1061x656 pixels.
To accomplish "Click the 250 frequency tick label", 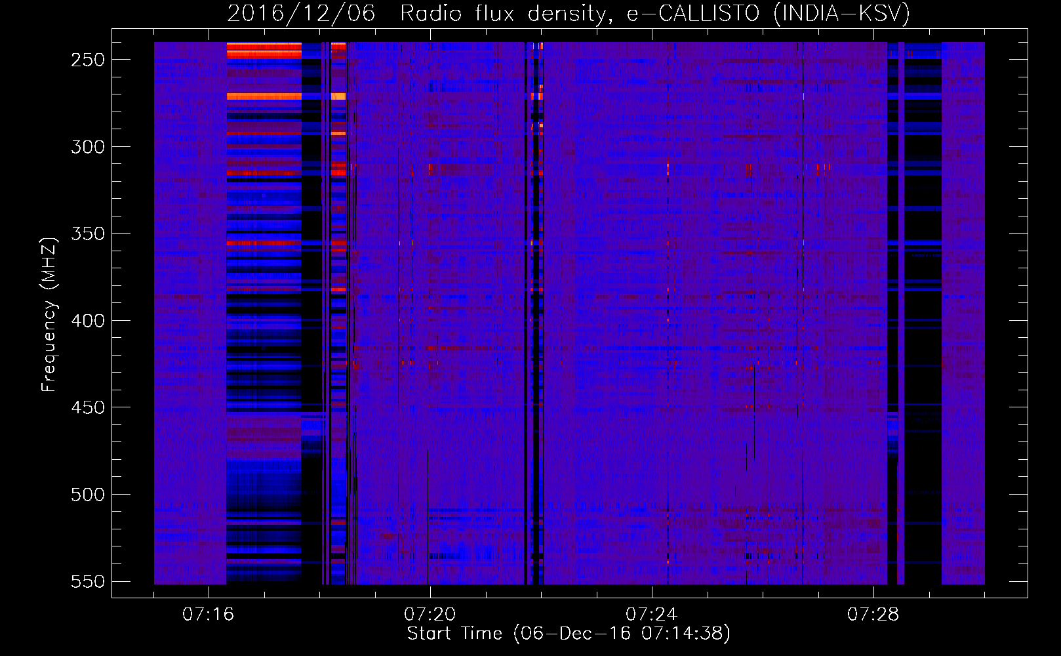I will (88, 60).
